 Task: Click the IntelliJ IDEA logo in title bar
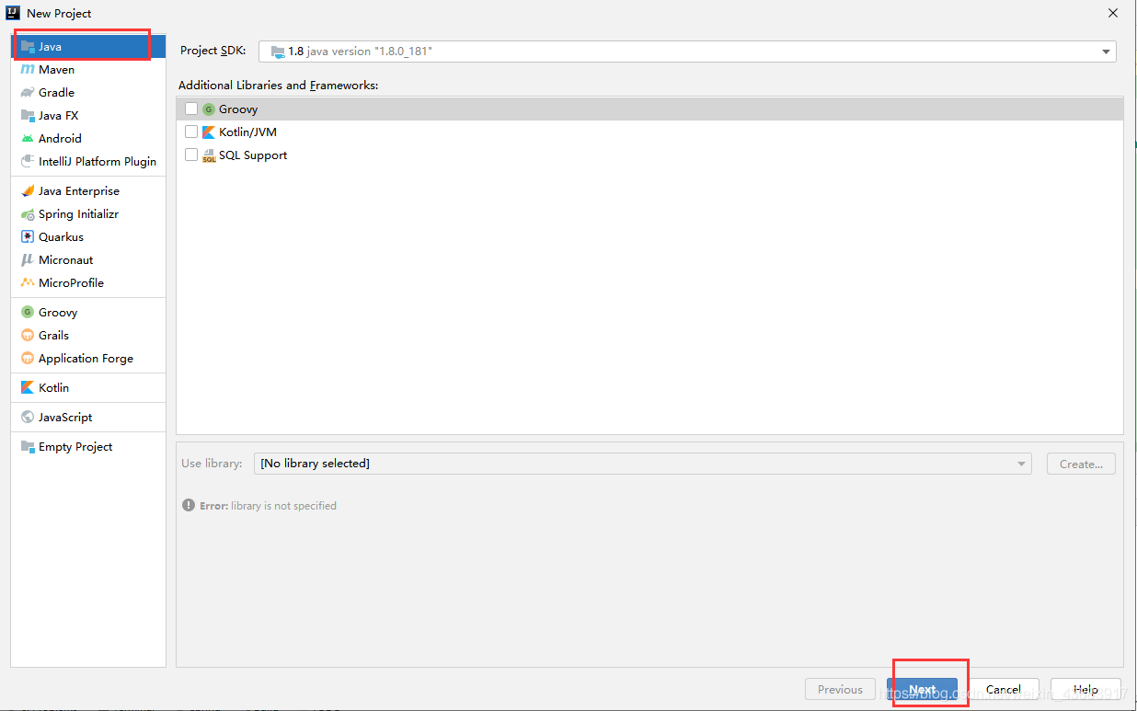click(x=13, y=13)
